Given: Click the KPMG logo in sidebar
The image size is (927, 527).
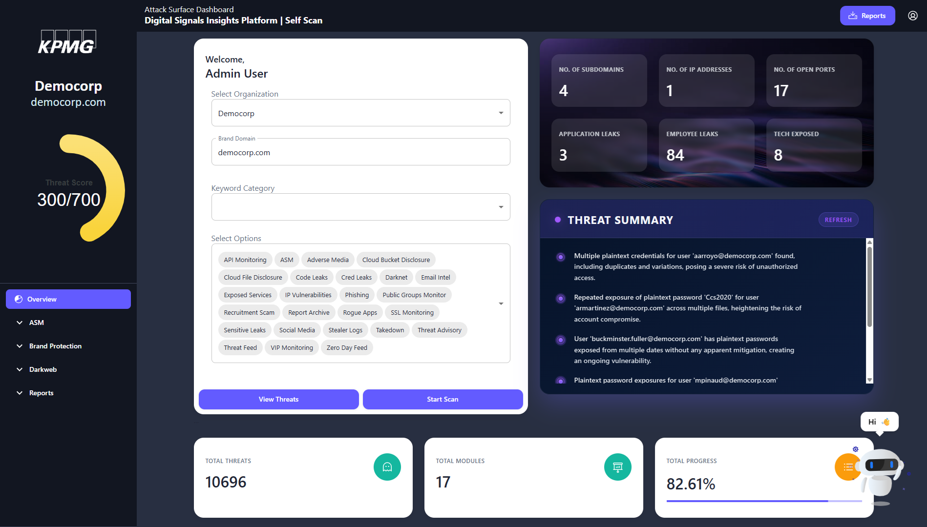Looking at the screenshot, I should pyautogui.click(x=67, y=42).
